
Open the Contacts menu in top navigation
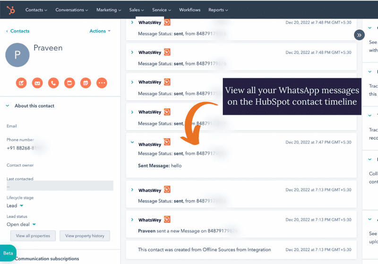pos(36,10)
